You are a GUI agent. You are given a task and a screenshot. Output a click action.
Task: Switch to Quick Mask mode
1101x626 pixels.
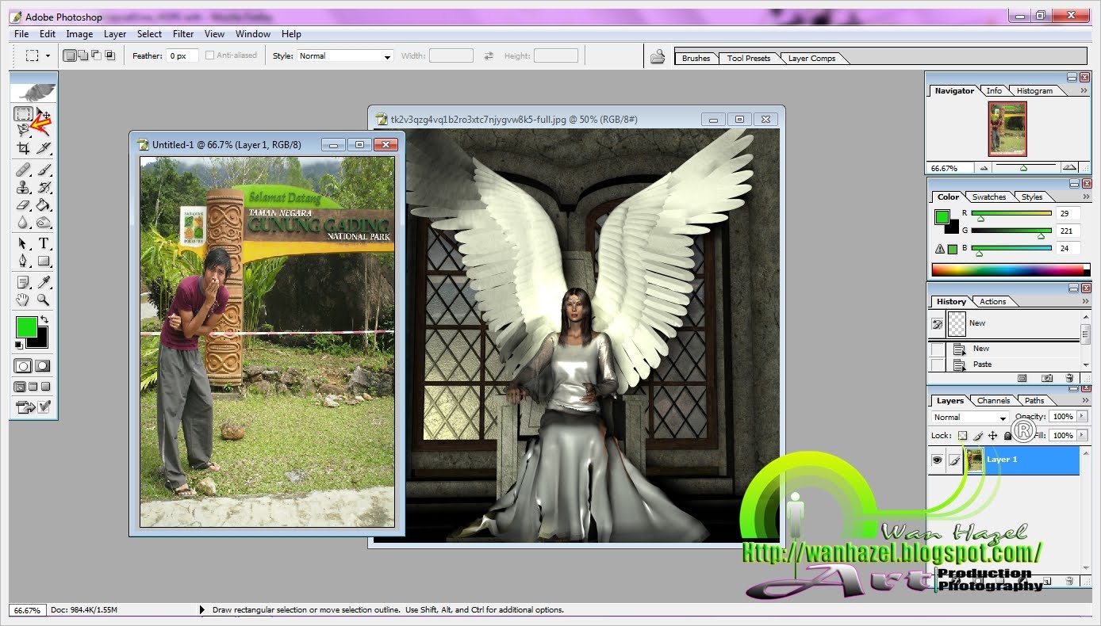[x=43, y=366]
